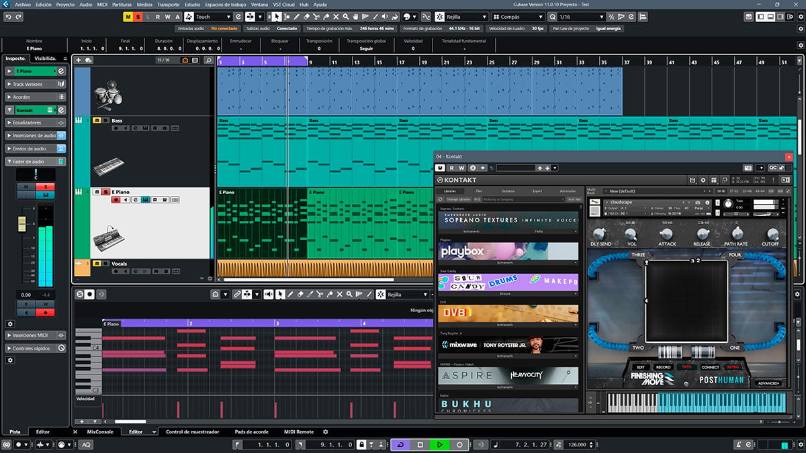Open the VST Cloud menu

click(282, 4)
